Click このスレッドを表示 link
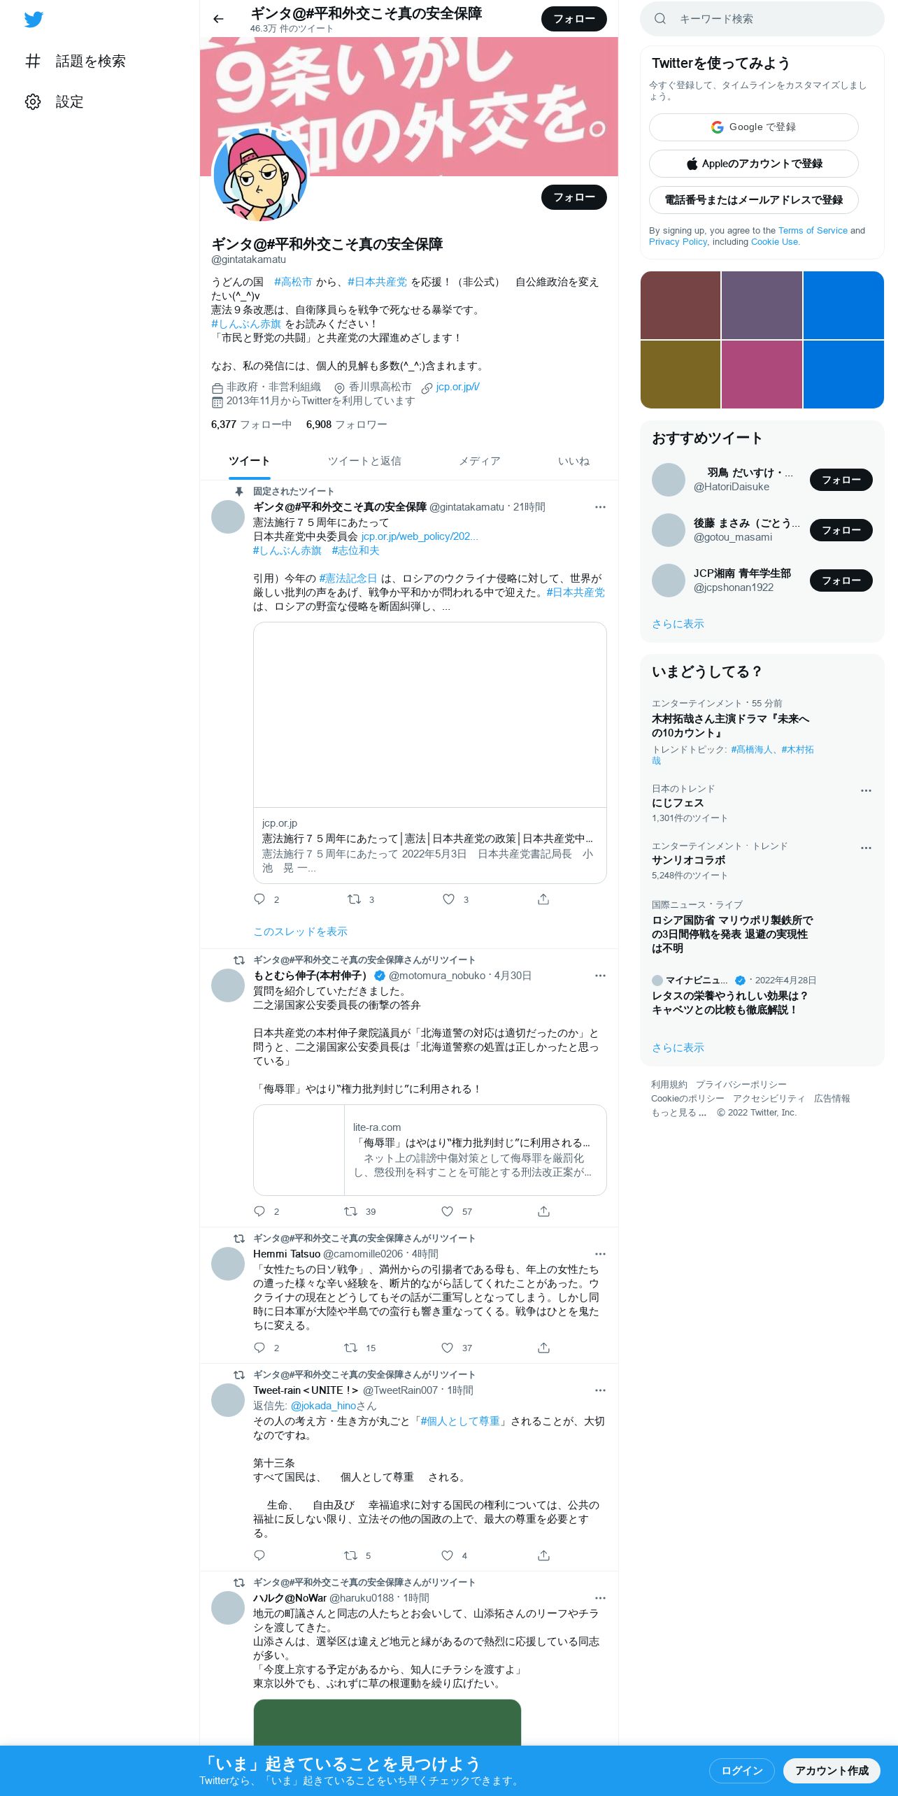898x1796 pixels. coord(300,932)
